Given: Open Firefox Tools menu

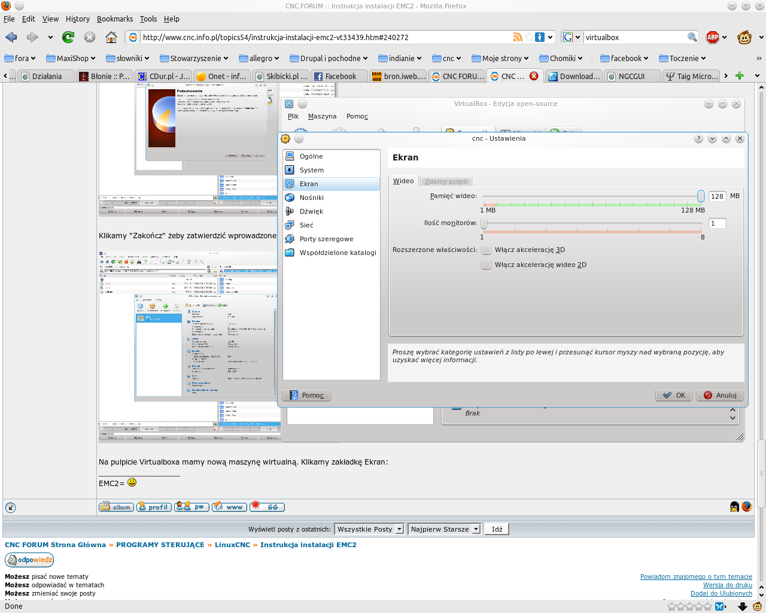Looking at the screenshot, I should 148,19.
